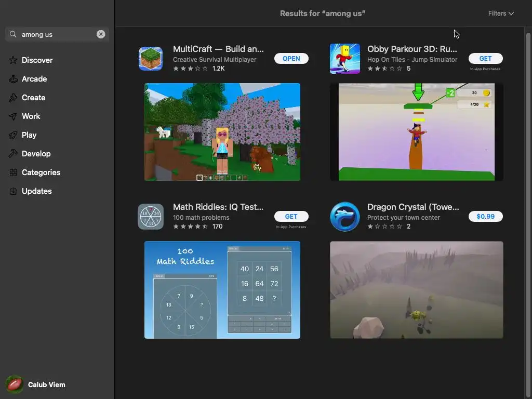Click "100 math problems" subtitle

click(201, 218)
